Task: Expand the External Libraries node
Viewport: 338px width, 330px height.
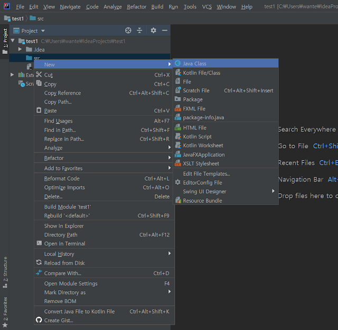Action: pos(12,75)
